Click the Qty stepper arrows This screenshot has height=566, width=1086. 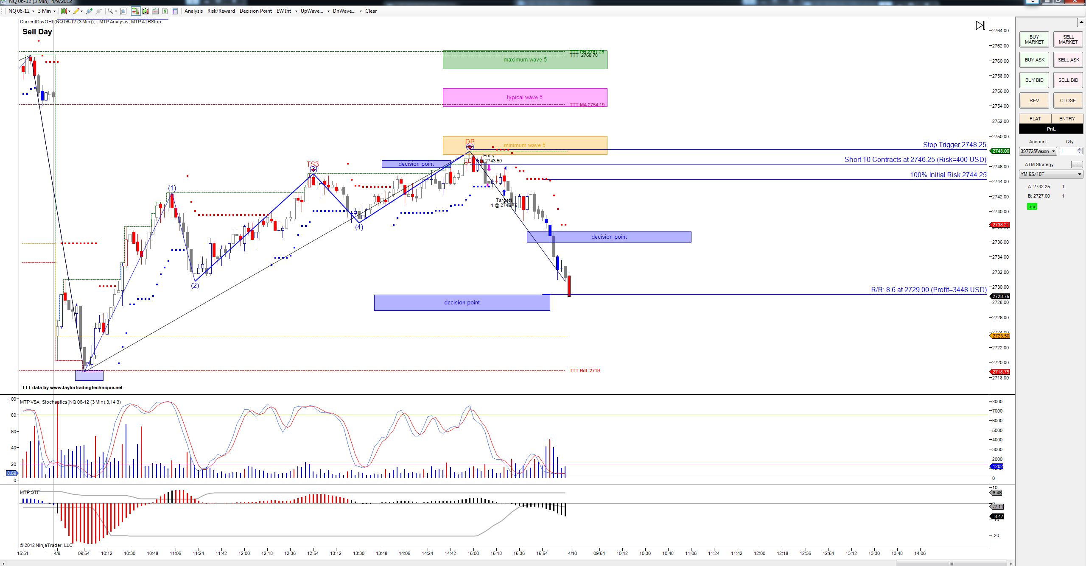[1080, 151]
